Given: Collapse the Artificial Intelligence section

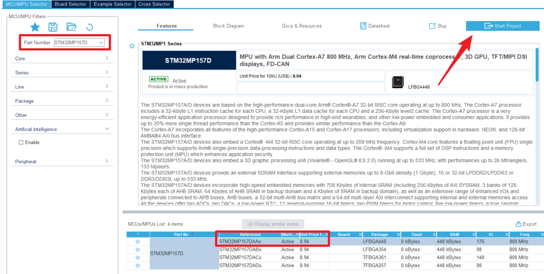Looking at the screenshot, I should click(62, 129).
